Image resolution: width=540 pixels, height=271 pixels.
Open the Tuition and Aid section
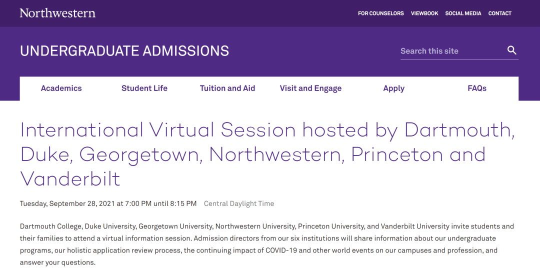[x=227, y=88]
